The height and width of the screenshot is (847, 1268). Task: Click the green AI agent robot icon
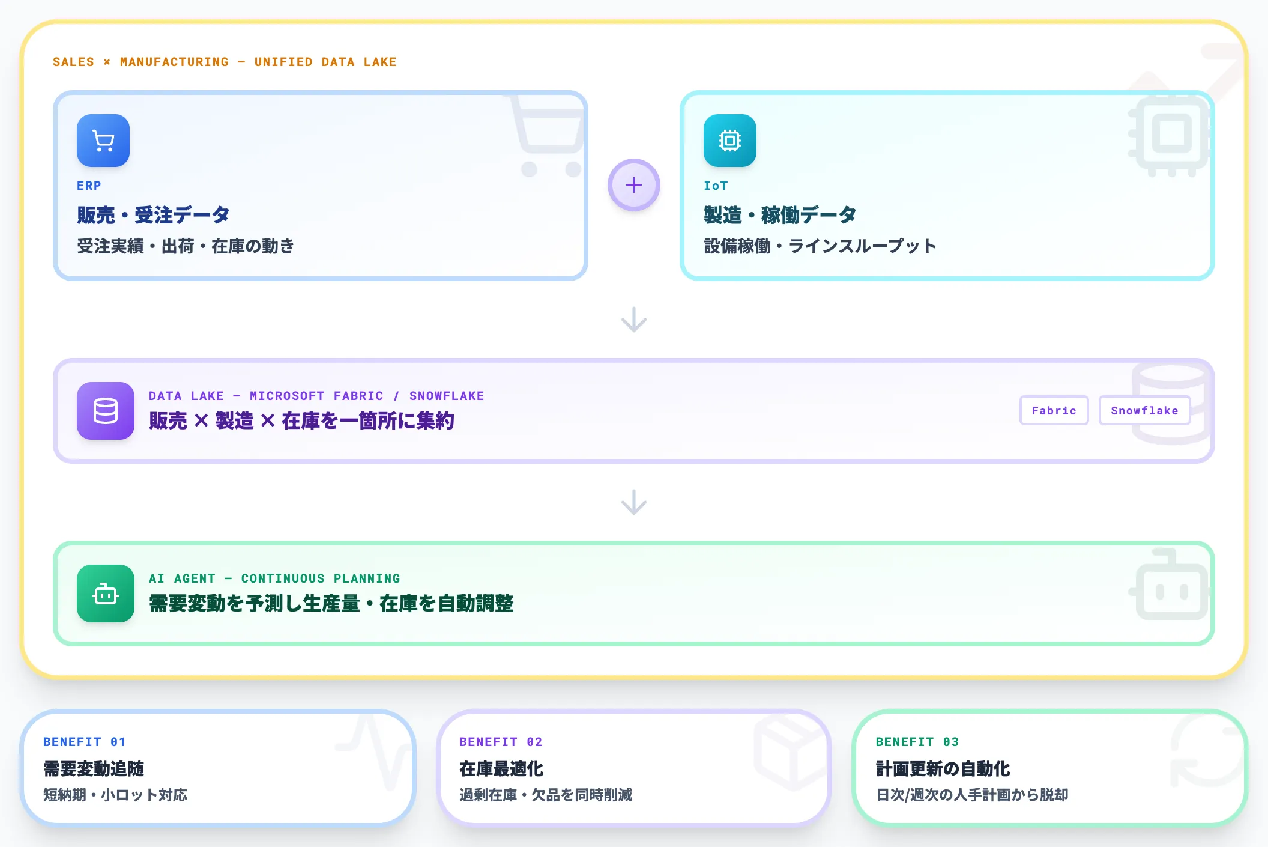point(106,594)
